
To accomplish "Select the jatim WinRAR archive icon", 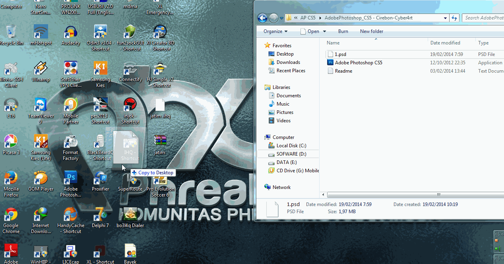I will (160, 145).
